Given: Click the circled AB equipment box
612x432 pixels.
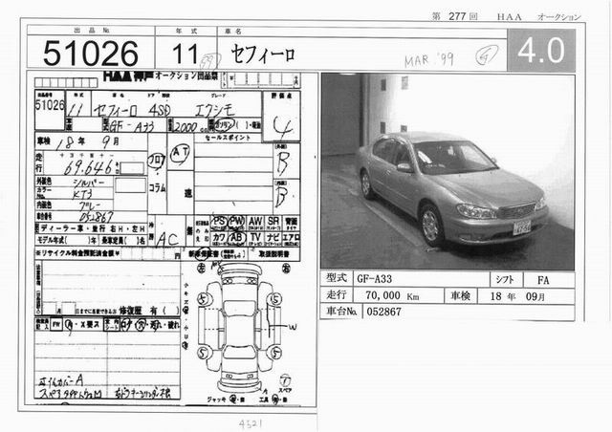Looking at the screenshot, I should [236, 238].
